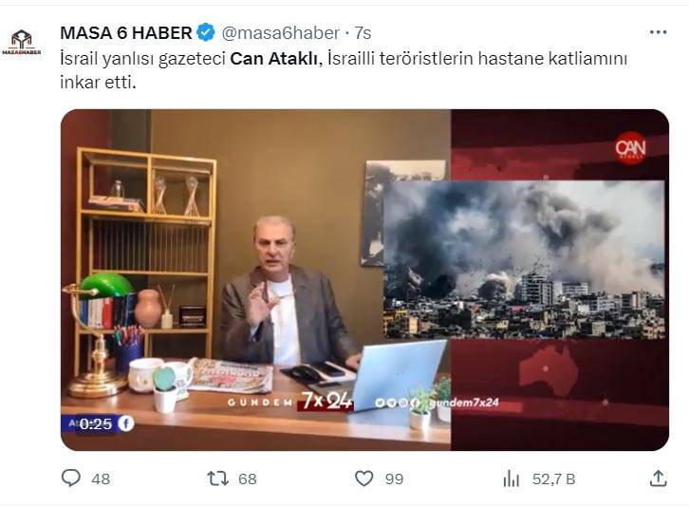The image size is (689, 507).
Task: Click the Gündem 7x24 watermark in video
Action: (x=290, y=401)
